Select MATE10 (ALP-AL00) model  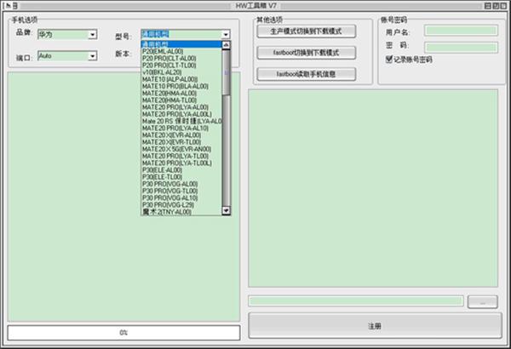click(x=181, y=79)
